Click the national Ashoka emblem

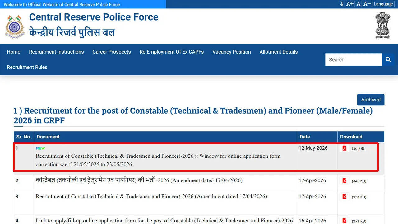point(382,25)
